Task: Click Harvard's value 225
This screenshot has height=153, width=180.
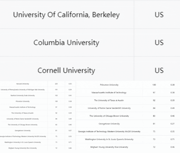Action: tap(56, 84)
